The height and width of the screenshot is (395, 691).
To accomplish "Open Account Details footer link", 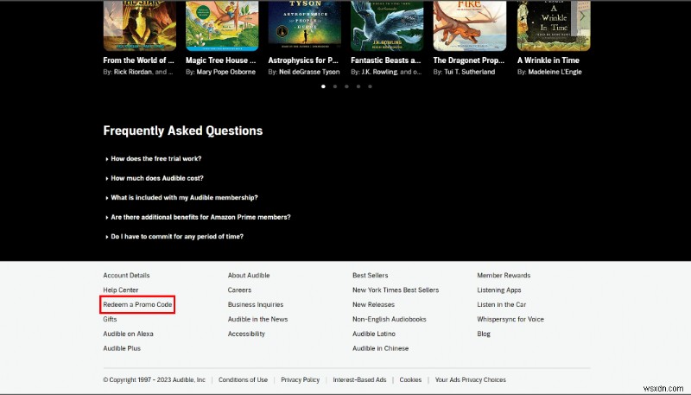I will pos(126,275).
